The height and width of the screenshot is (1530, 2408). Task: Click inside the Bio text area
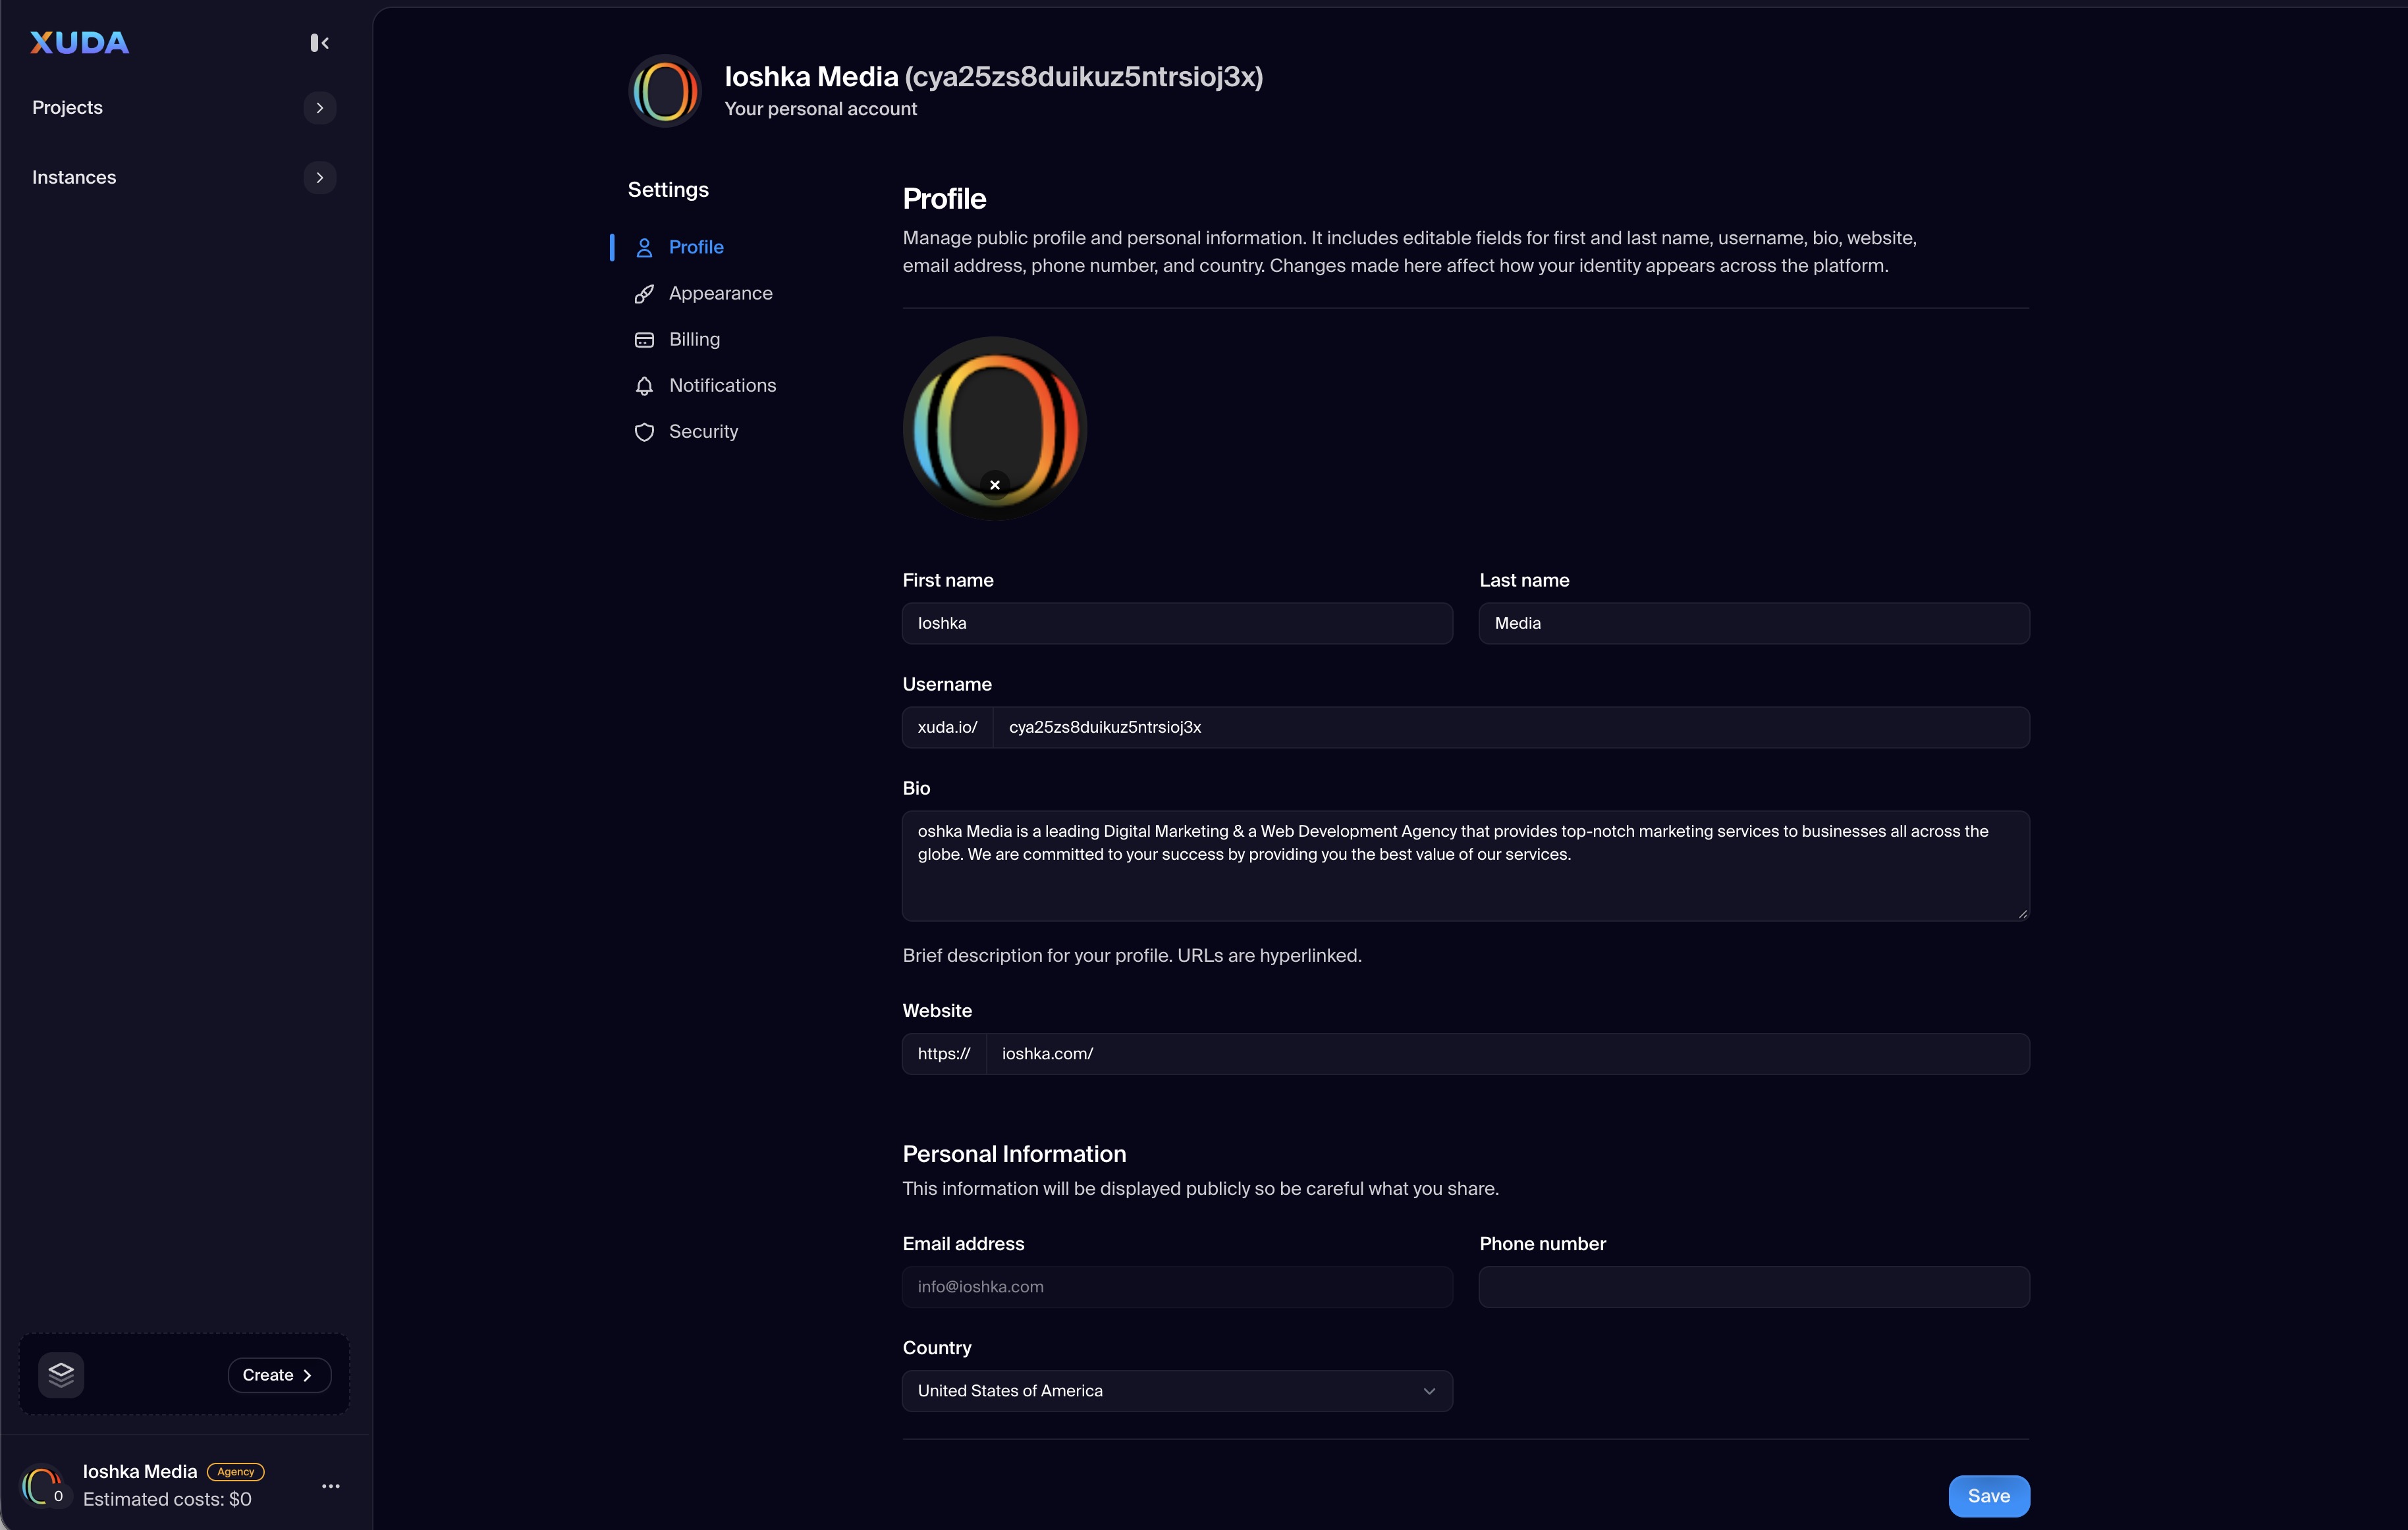click(1465, 866)
